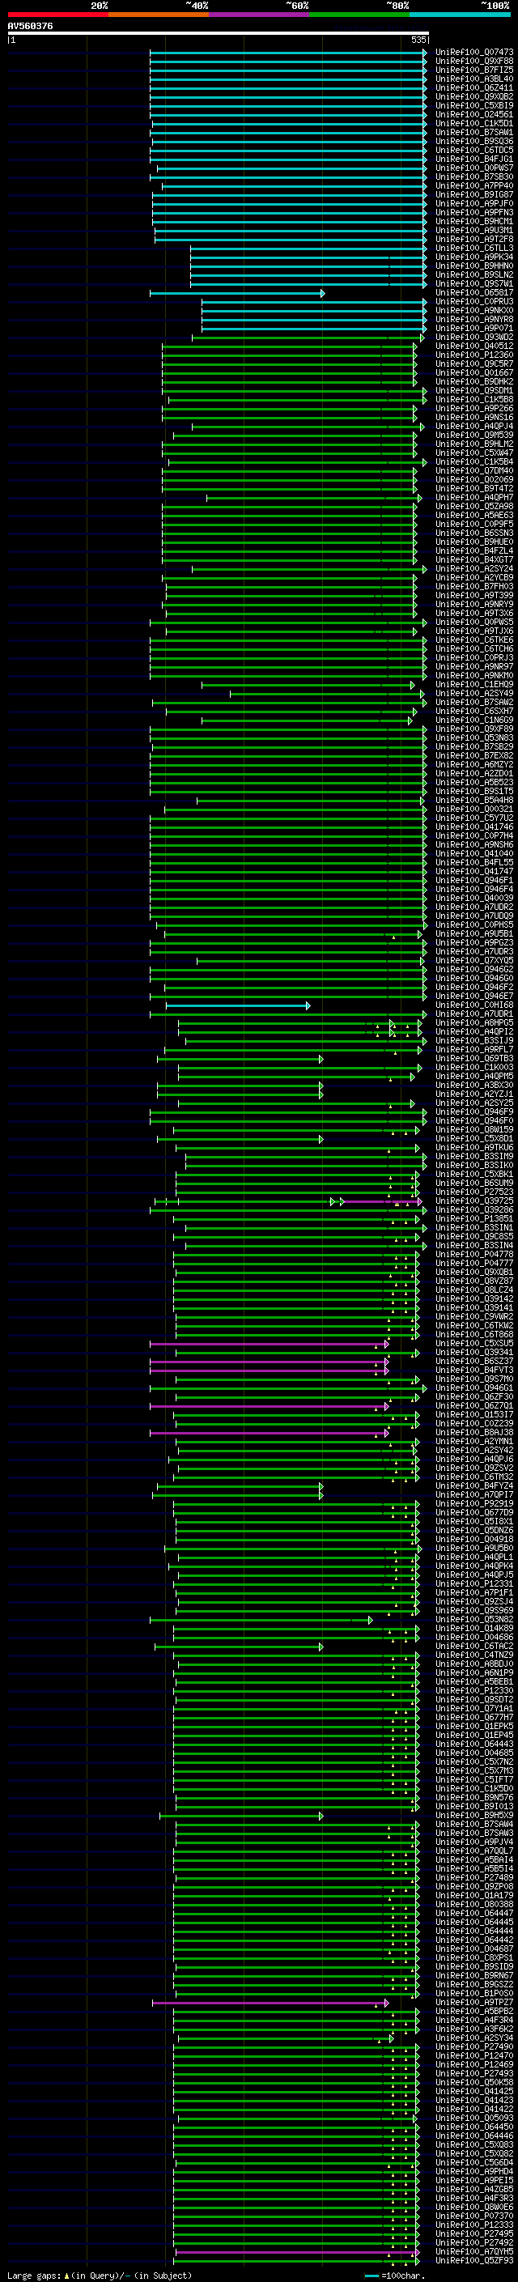Click the purple alignment bar for UniRef100_A7QYH5
The image size is (518, 2282).
coord(298,2254)
